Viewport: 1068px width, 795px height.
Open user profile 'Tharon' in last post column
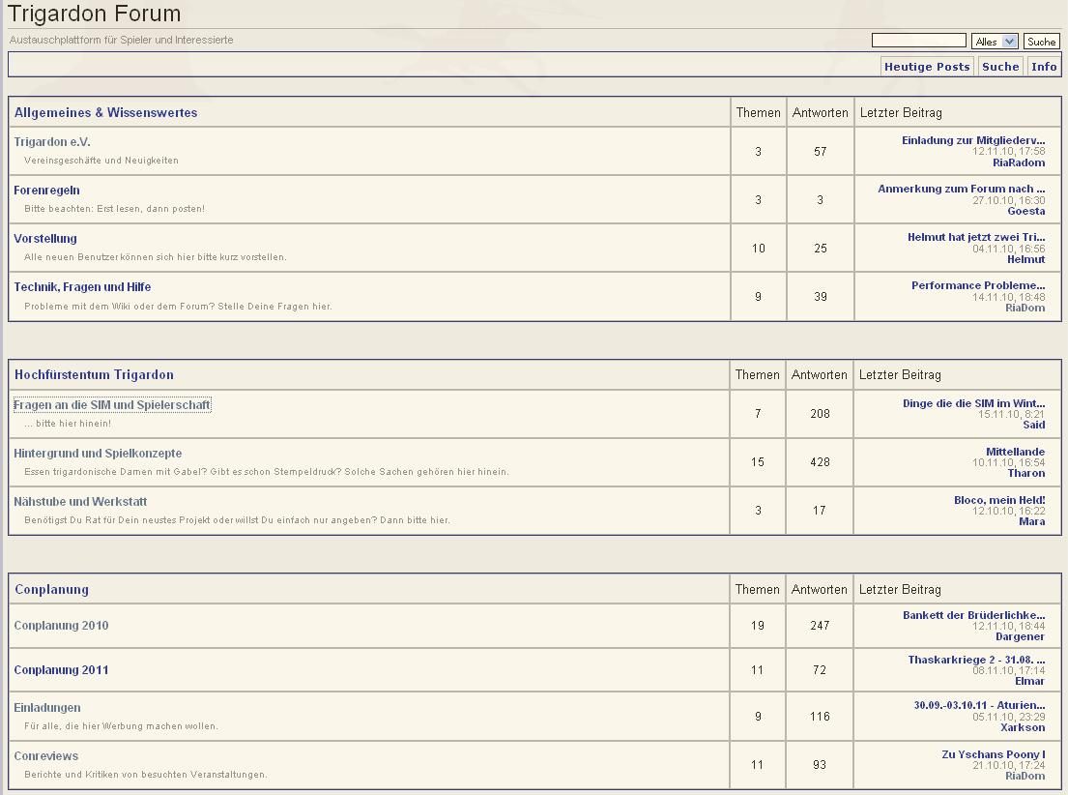click(x=1026, y=473)
